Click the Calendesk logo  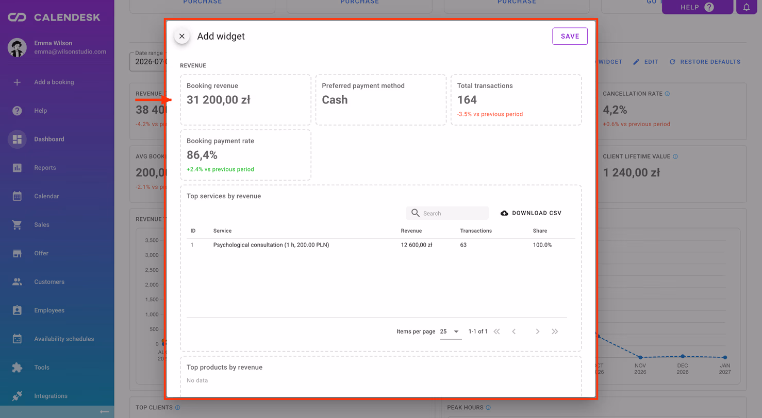coord(54,18)
